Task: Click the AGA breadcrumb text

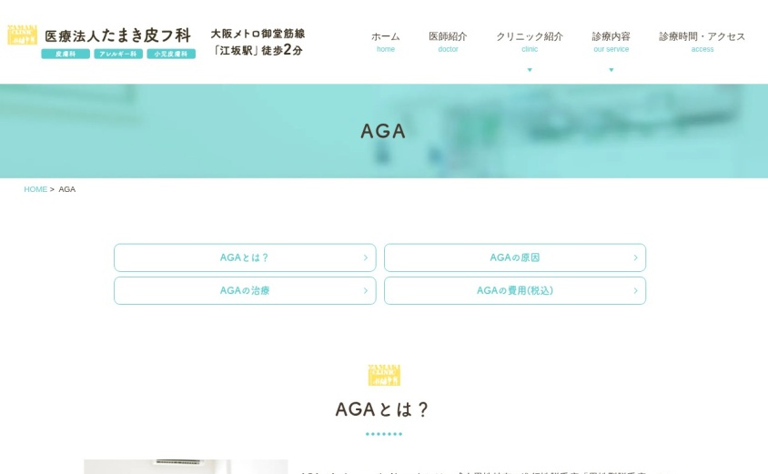Action: click(67, 189)
